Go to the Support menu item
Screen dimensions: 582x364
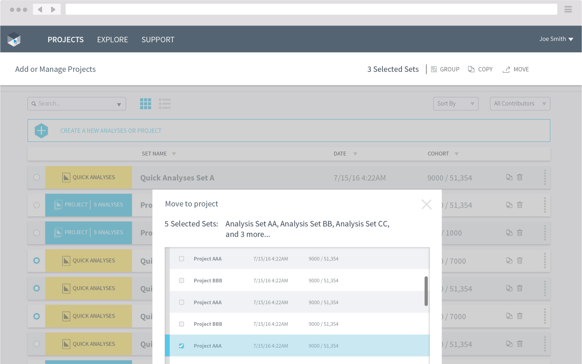[158, 40]
